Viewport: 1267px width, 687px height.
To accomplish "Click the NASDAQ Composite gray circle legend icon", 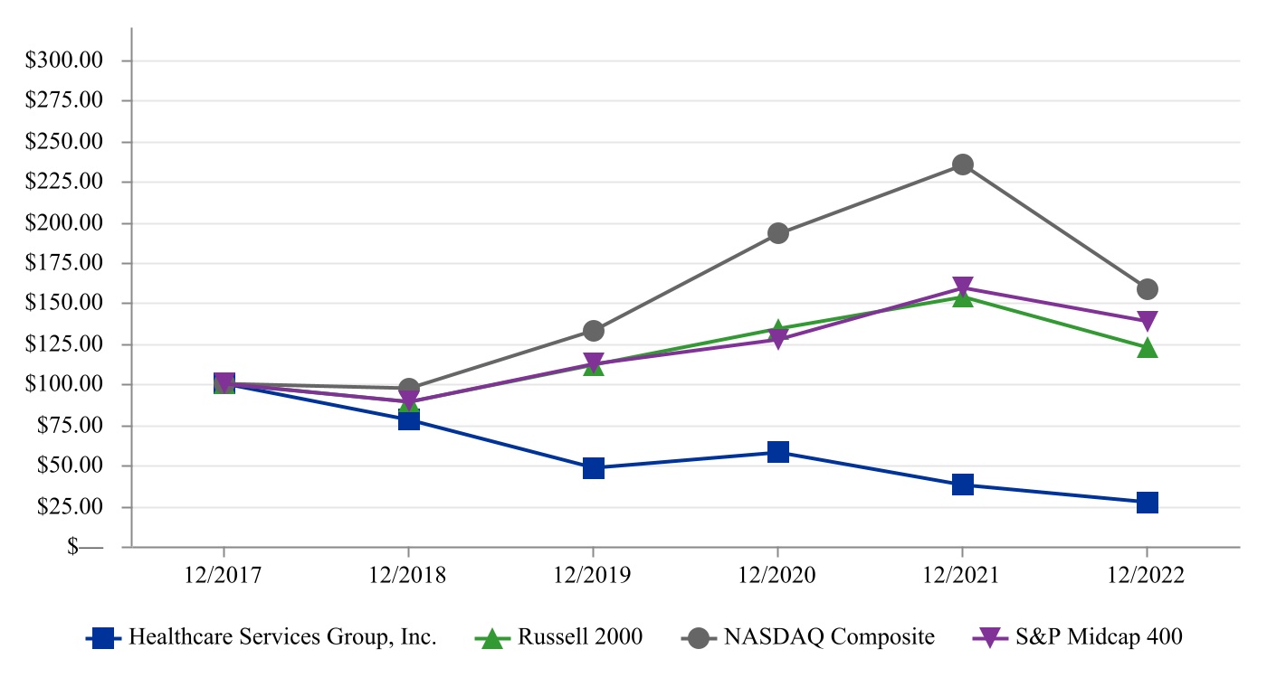I will pyautogui.click(x=698, y=638).
